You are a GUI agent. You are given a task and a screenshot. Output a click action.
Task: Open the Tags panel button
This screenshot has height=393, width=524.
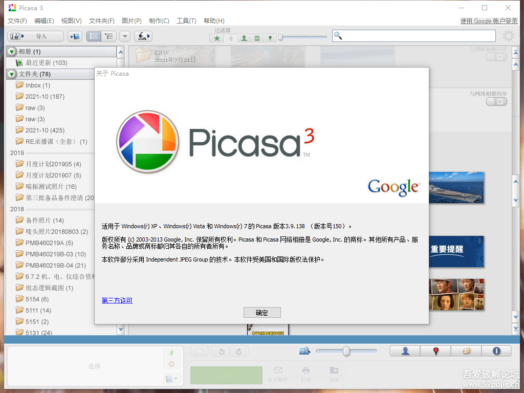[x=466, y=351]
